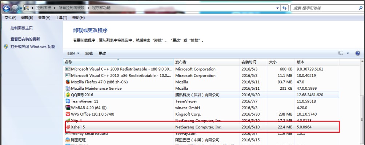Sort by the 名称 column header
This screenshot has height=145, width=365.
[118, 62]
